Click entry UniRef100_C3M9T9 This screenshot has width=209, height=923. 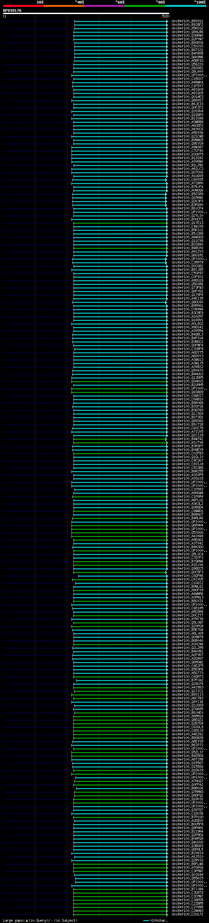coord(187,263)
